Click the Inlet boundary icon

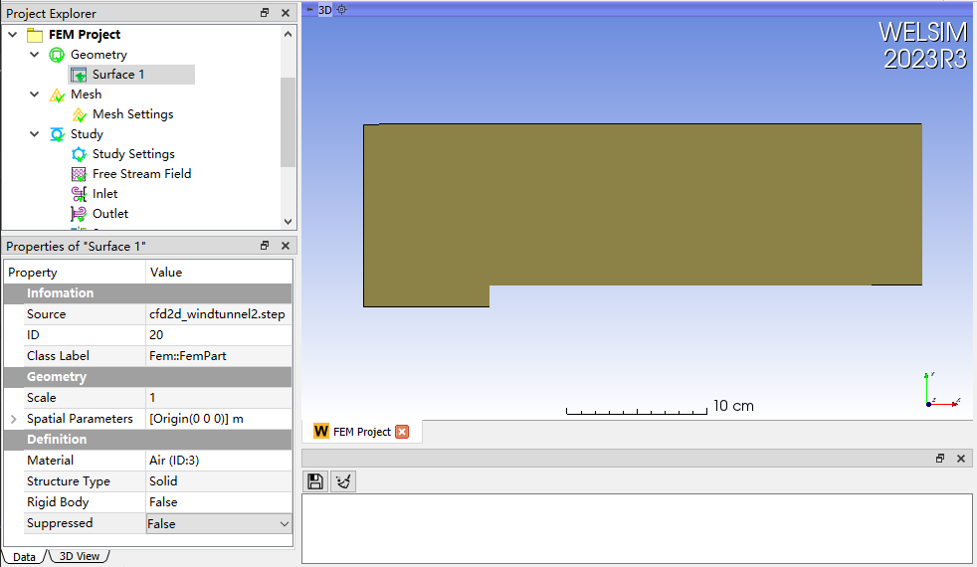pos(79,194)
